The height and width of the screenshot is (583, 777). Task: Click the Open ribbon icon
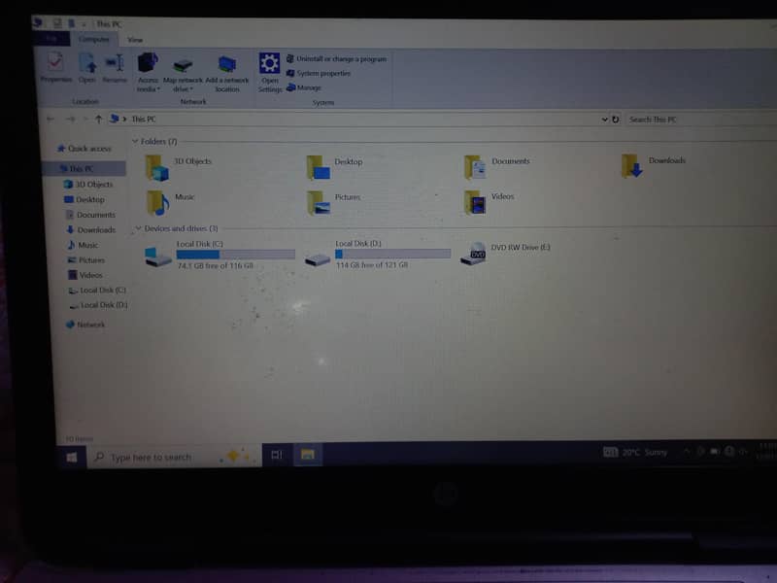point(87,67)
